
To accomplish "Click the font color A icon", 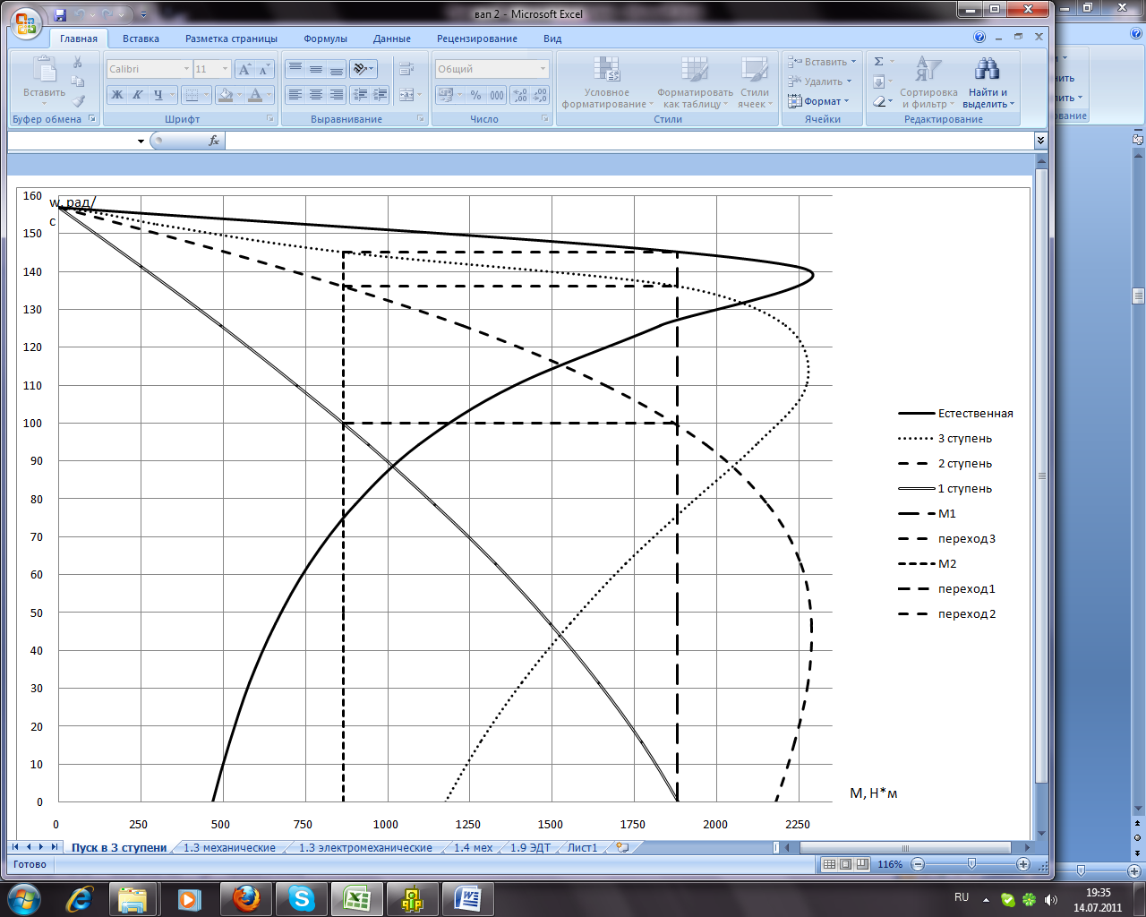I will [x=255, y=95].
